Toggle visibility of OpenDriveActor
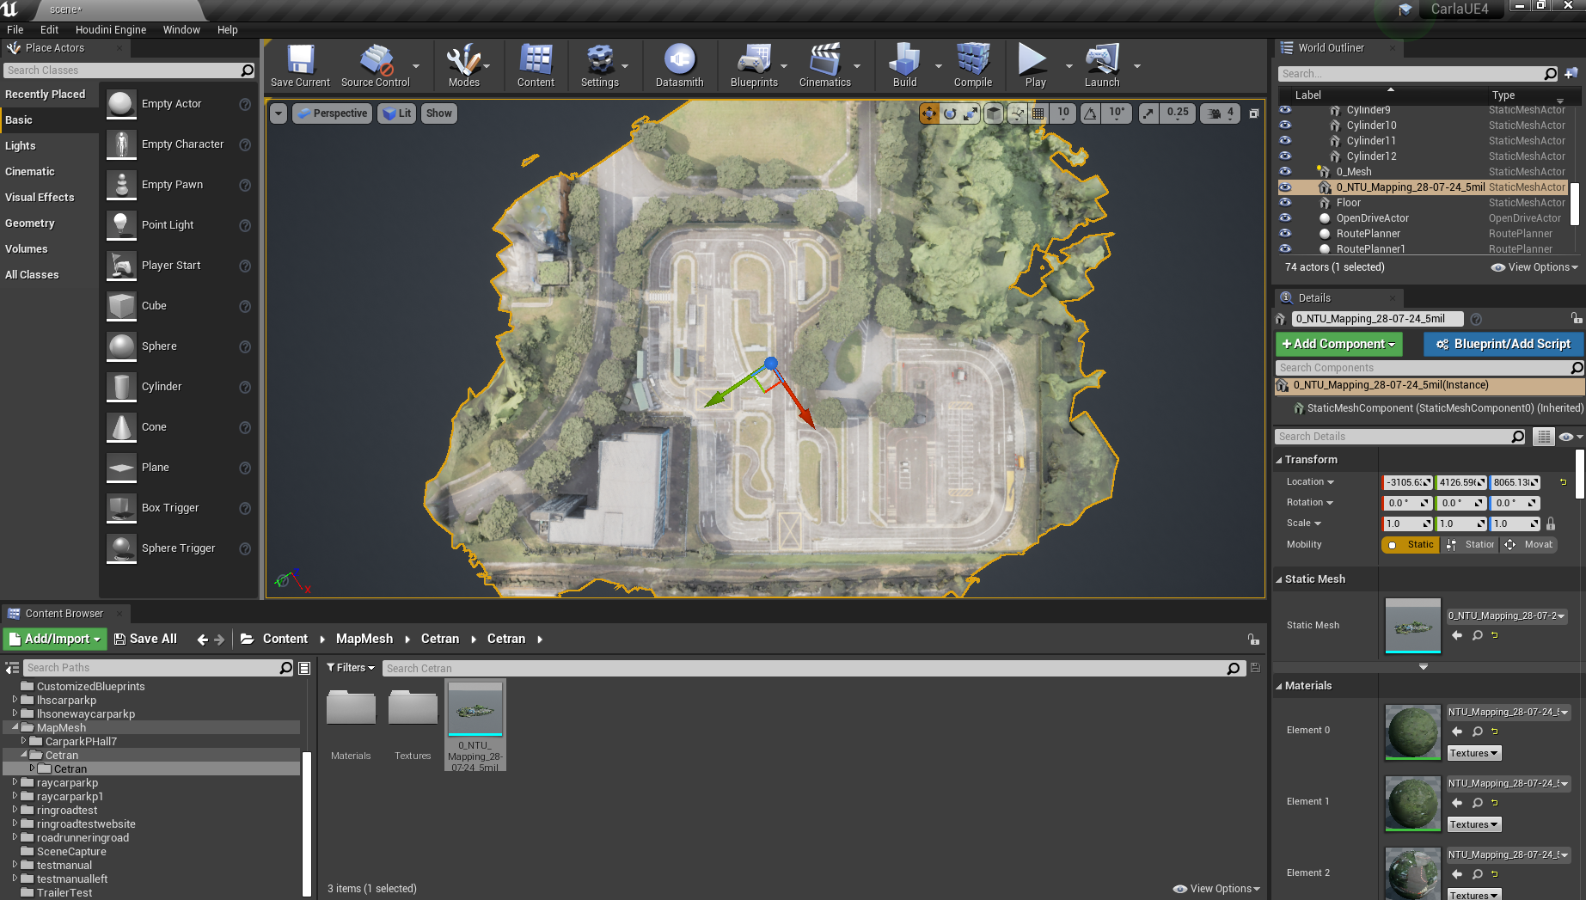 1285,218
